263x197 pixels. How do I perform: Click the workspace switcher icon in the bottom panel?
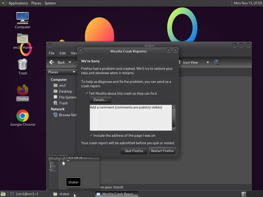244,194
